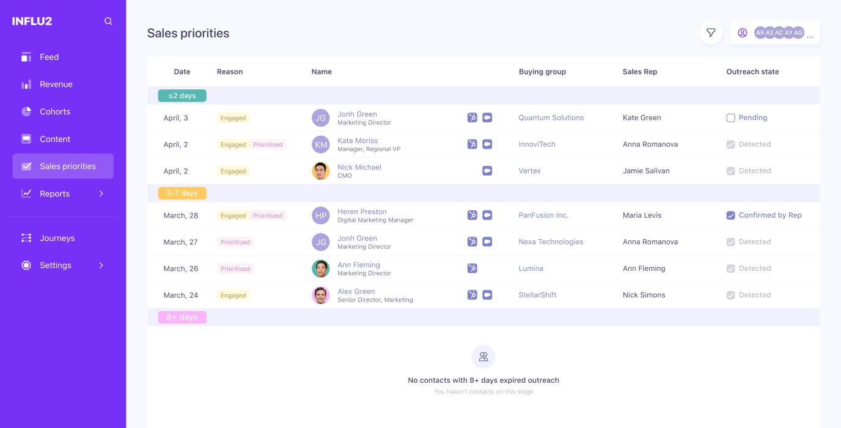Open the Feed menu item
Image resolution: width=841 pixels, height=428 pixels.
49,57
